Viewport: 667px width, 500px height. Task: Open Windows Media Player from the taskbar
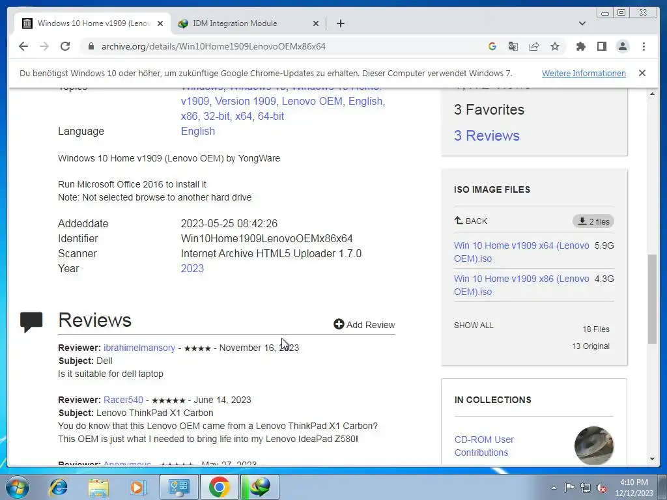click(138, 487)
